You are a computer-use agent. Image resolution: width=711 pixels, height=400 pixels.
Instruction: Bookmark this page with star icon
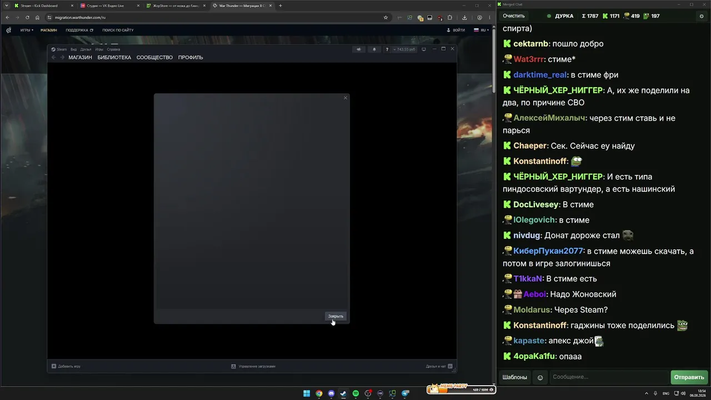[x=385, y=17]
